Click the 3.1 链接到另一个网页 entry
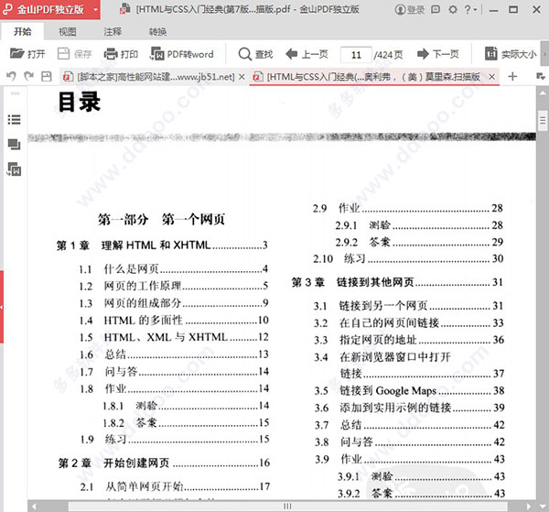The width and height of the screenshot is (549, 512). 409,306
